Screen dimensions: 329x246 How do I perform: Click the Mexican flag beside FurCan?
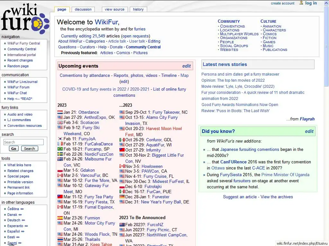(122, 192)
